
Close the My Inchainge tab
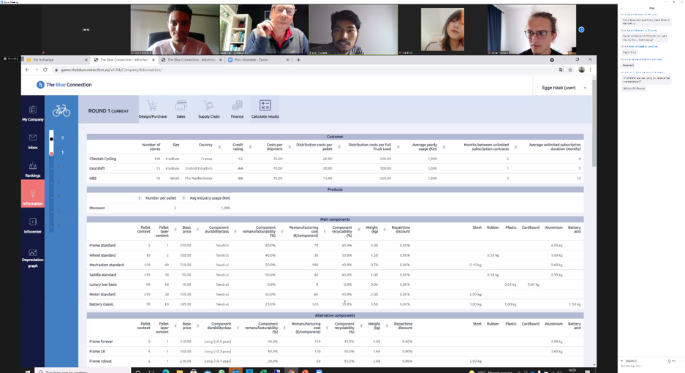[86, 60]
